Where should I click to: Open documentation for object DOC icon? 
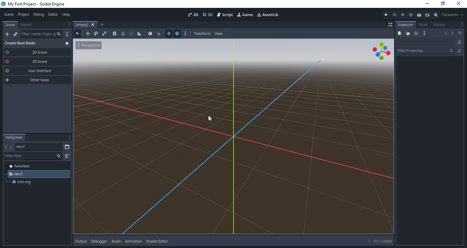pos(459,42)
